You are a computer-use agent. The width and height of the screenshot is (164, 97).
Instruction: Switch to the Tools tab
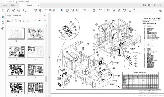(13, 5)
